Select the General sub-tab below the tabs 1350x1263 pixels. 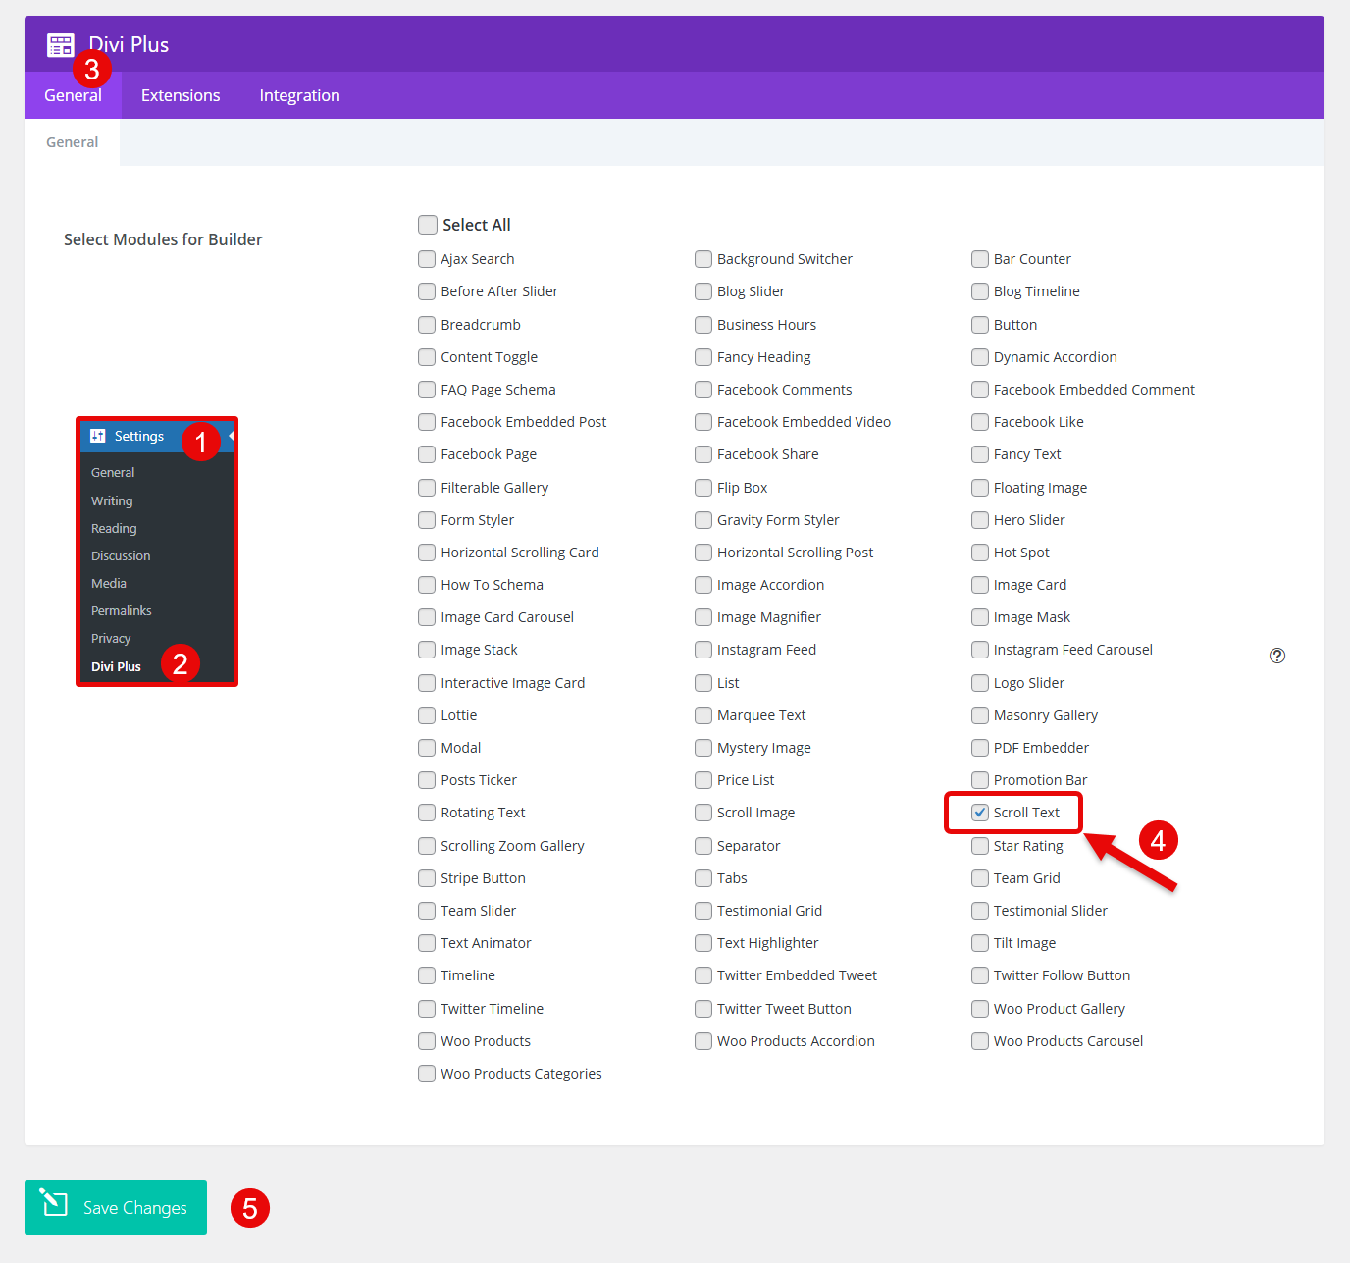coord(73,142)
